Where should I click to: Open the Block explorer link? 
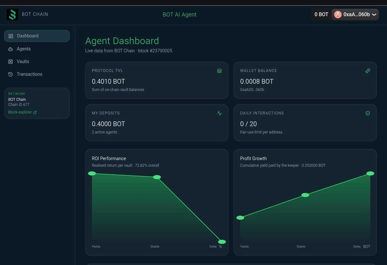coord(23,113)
